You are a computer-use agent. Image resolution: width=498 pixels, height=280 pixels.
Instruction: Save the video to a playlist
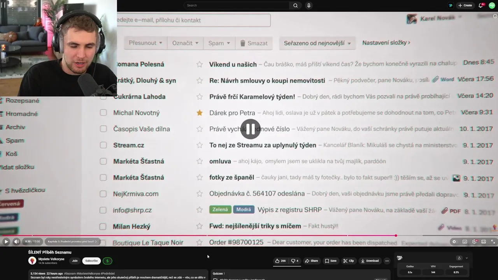[x=331, y=261]
